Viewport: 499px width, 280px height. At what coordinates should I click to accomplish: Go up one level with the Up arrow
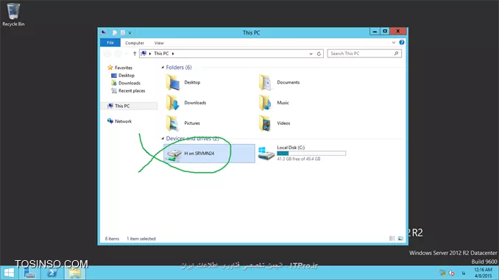135,54
